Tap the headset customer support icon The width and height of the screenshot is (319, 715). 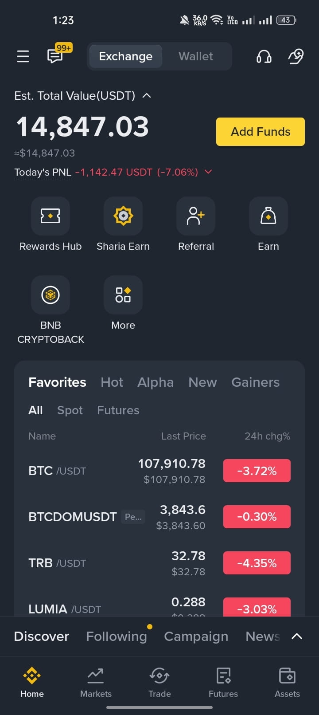pos(264,56)
